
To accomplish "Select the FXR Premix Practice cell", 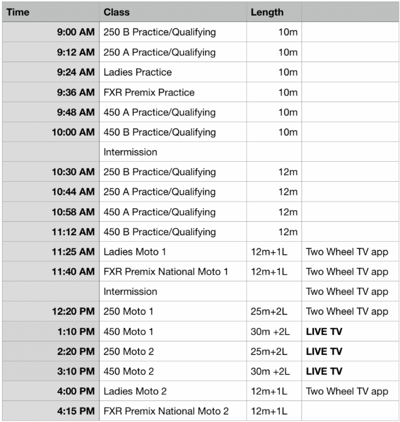I will click(x=149, y=92).
